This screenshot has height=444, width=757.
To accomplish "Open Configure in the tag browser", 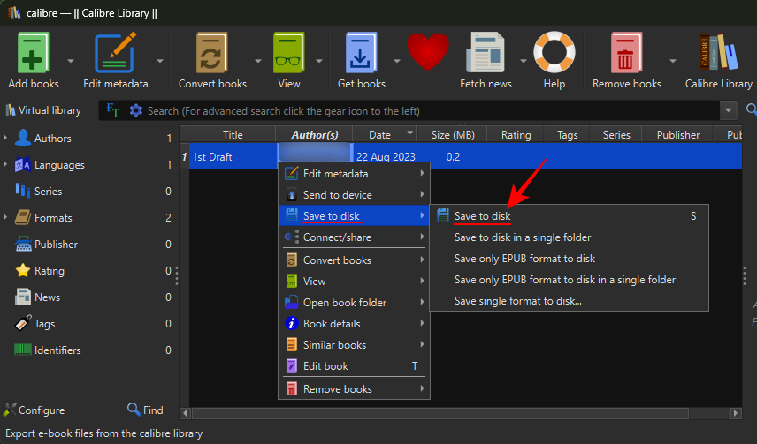I will [34, 410].
